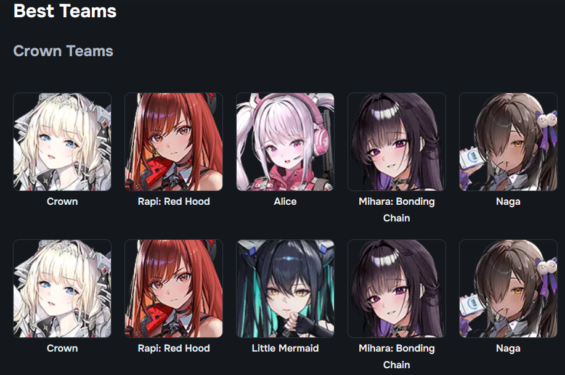Select Naga portrait in first team

(x=508, y=142)
